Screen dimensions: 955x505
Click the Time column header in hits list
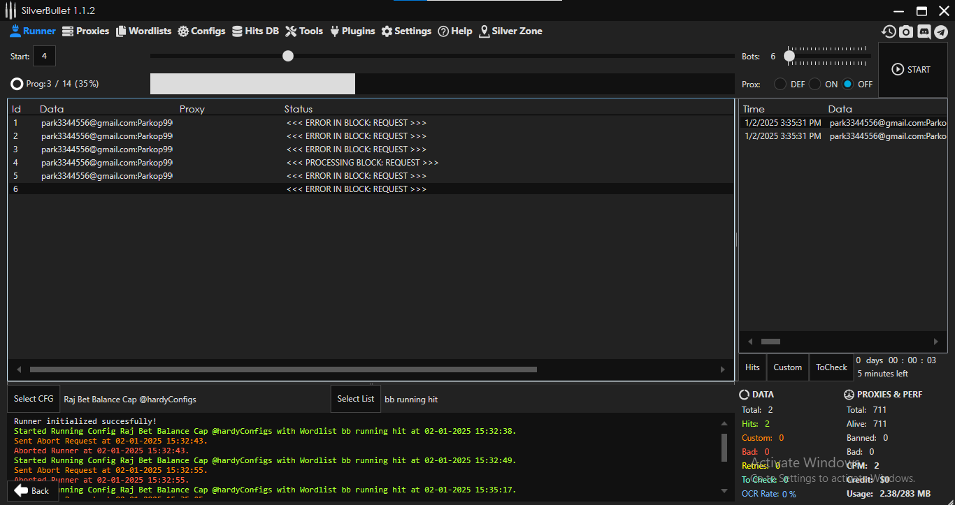pos(754,109)
